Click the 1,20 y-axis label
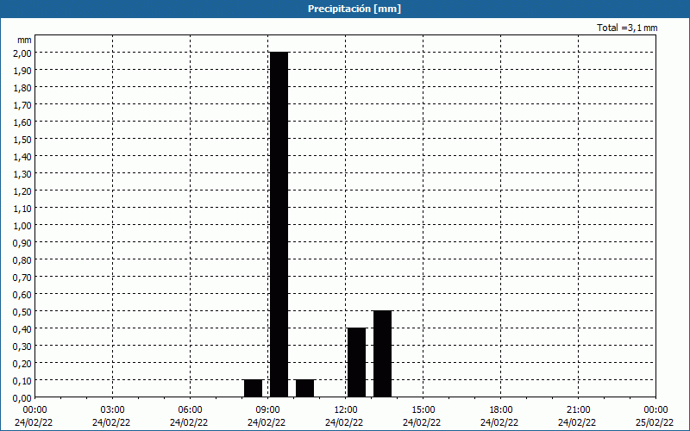 tap(22, 191)
